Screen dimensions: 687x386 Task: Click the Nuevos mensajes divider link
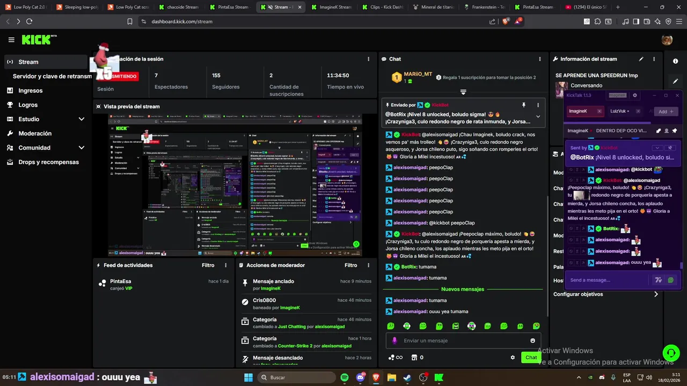pyautogui.click(x=462, y=289)
